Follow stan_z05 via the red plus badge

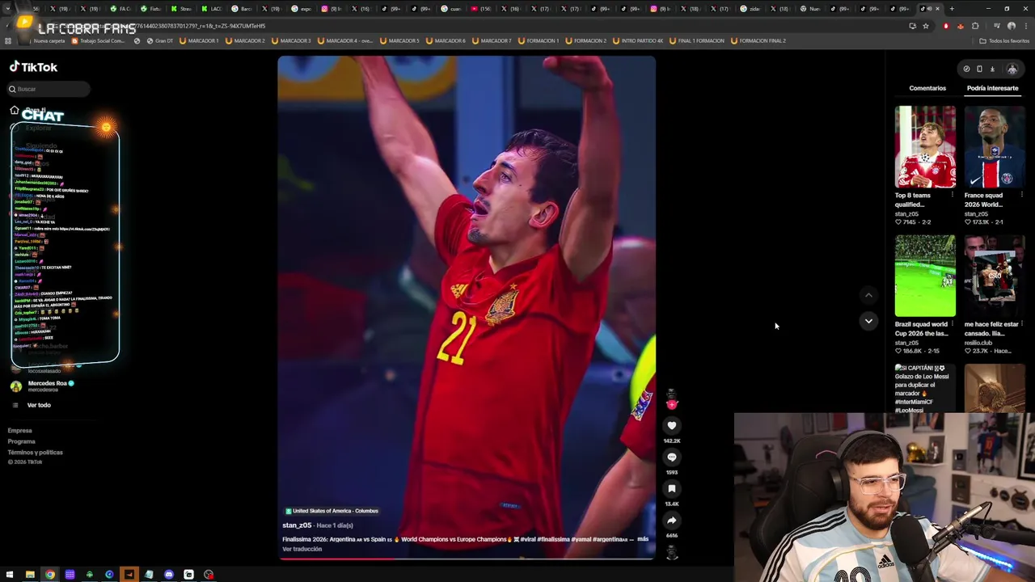click(x=671, y=405)
